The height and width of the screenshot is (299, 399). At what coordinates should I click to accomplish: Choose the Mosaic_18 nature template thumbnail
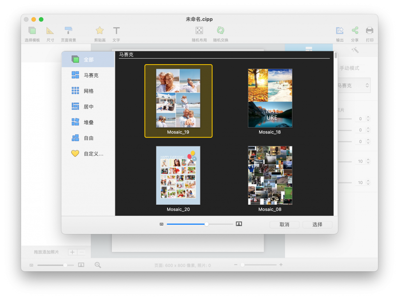(270, 98)
